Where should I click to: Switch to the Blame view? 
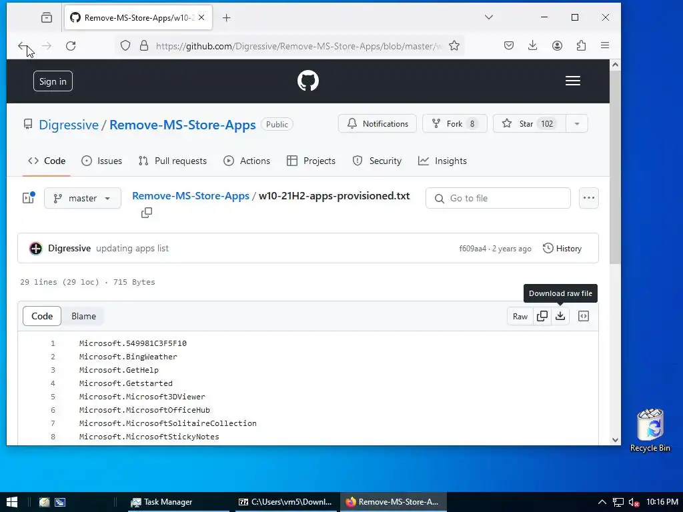[x=83, y=316]
